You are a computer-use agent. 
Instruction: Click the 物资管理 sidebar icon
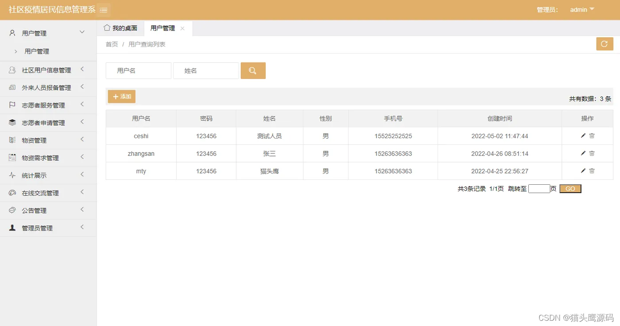pos(12,140)
